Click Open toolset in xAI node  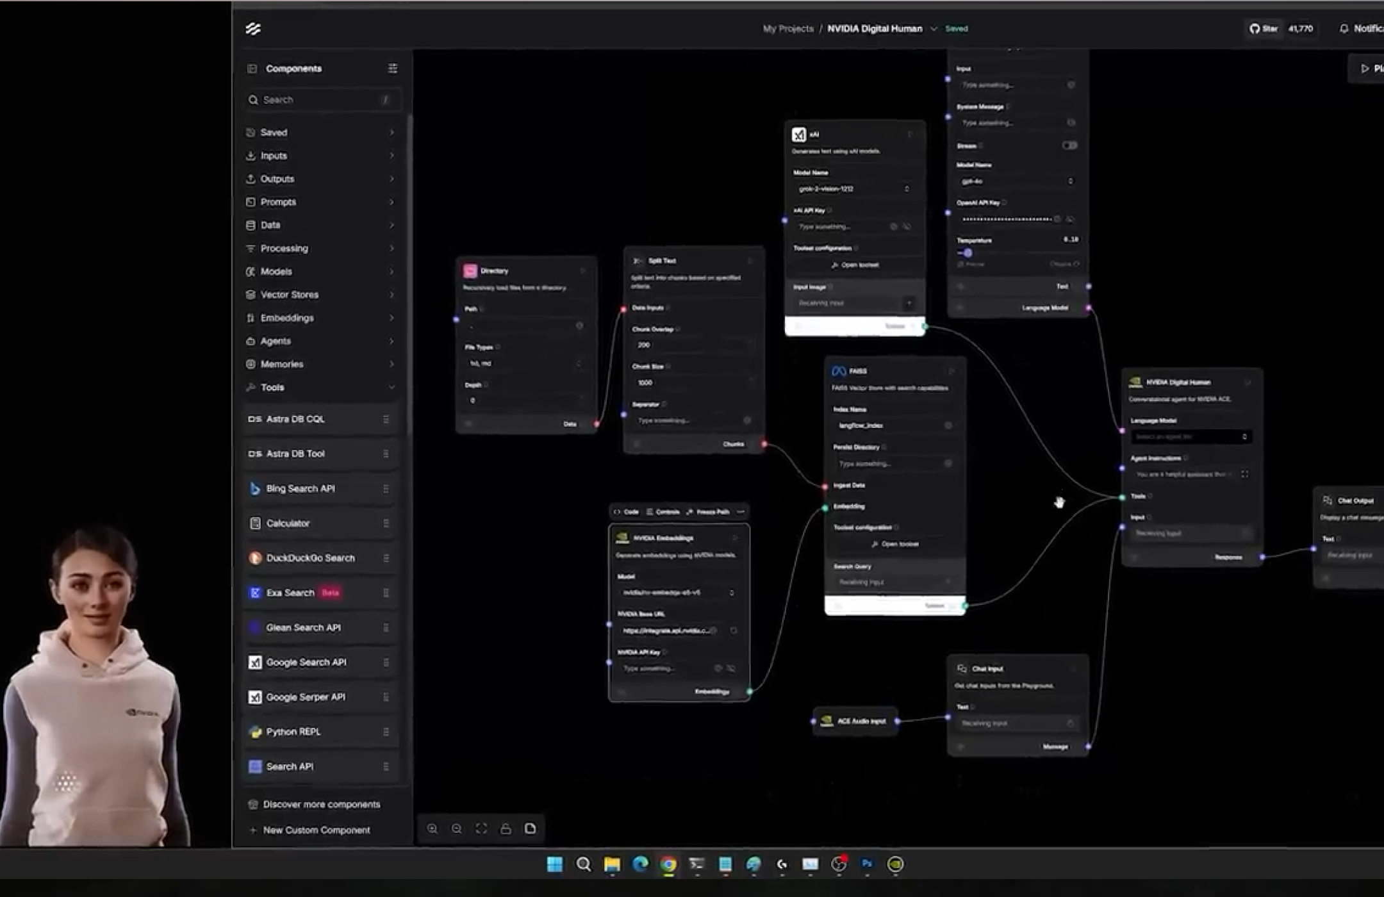[x=855, y=265]
